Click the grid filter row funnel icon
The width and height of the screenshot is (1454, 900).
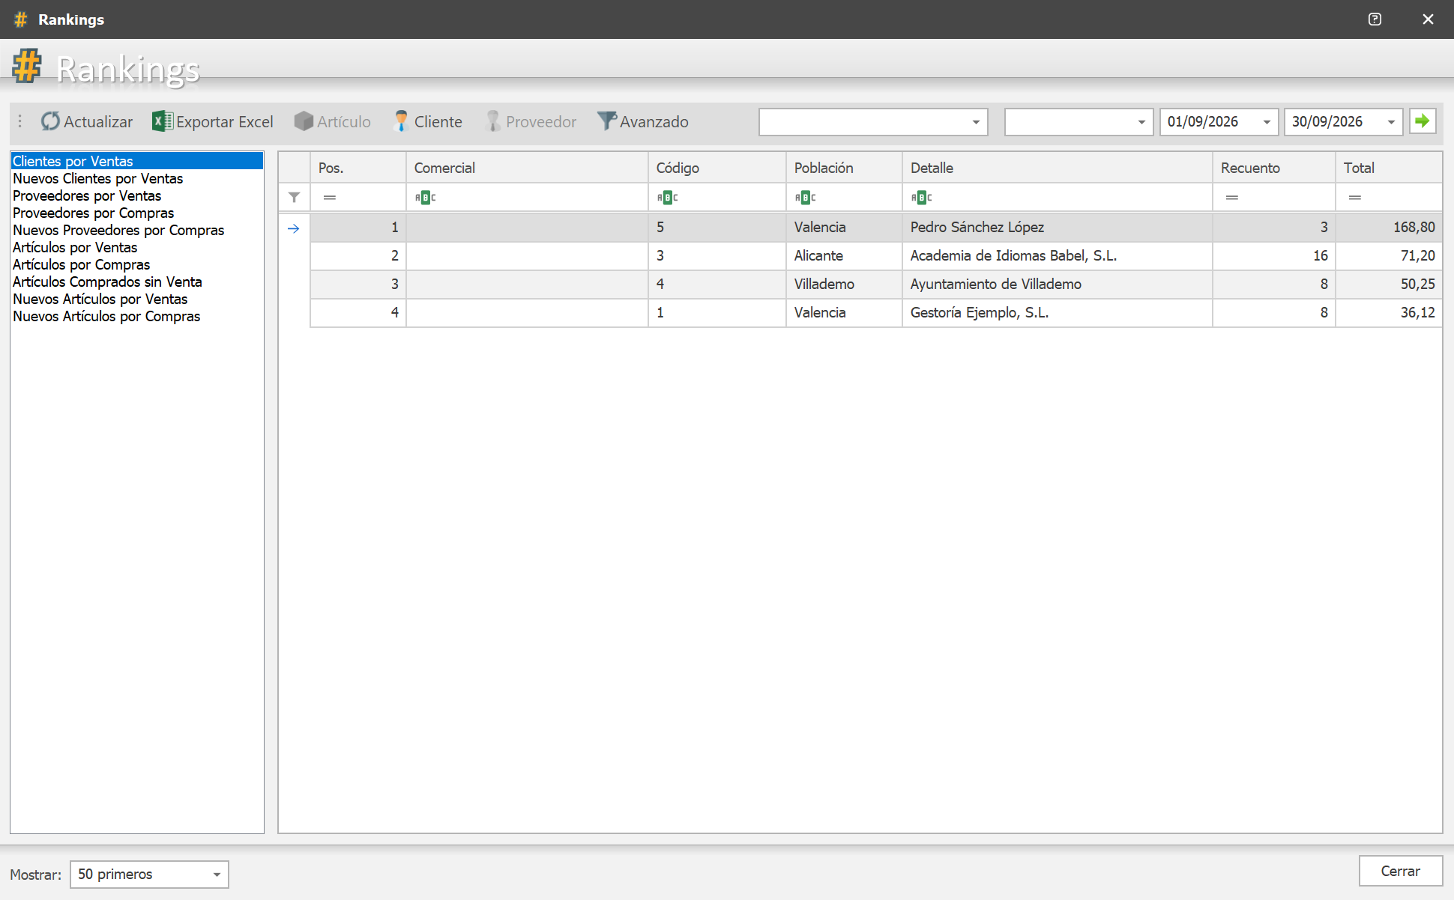coord(294,198)
